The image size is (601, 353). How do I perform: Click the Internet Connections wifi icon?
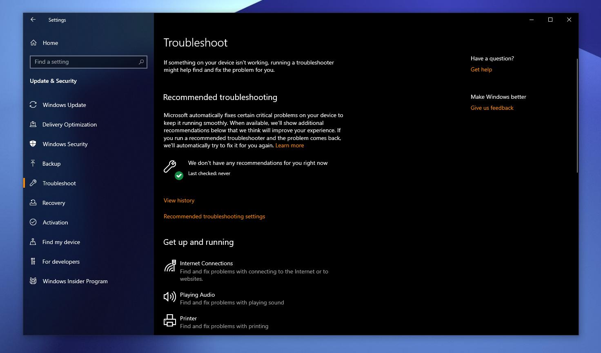coord(170,266)
